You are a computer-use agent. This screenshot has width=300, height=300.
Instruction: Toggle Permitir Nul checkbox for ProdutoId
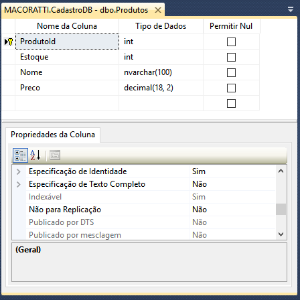[231, 42]
